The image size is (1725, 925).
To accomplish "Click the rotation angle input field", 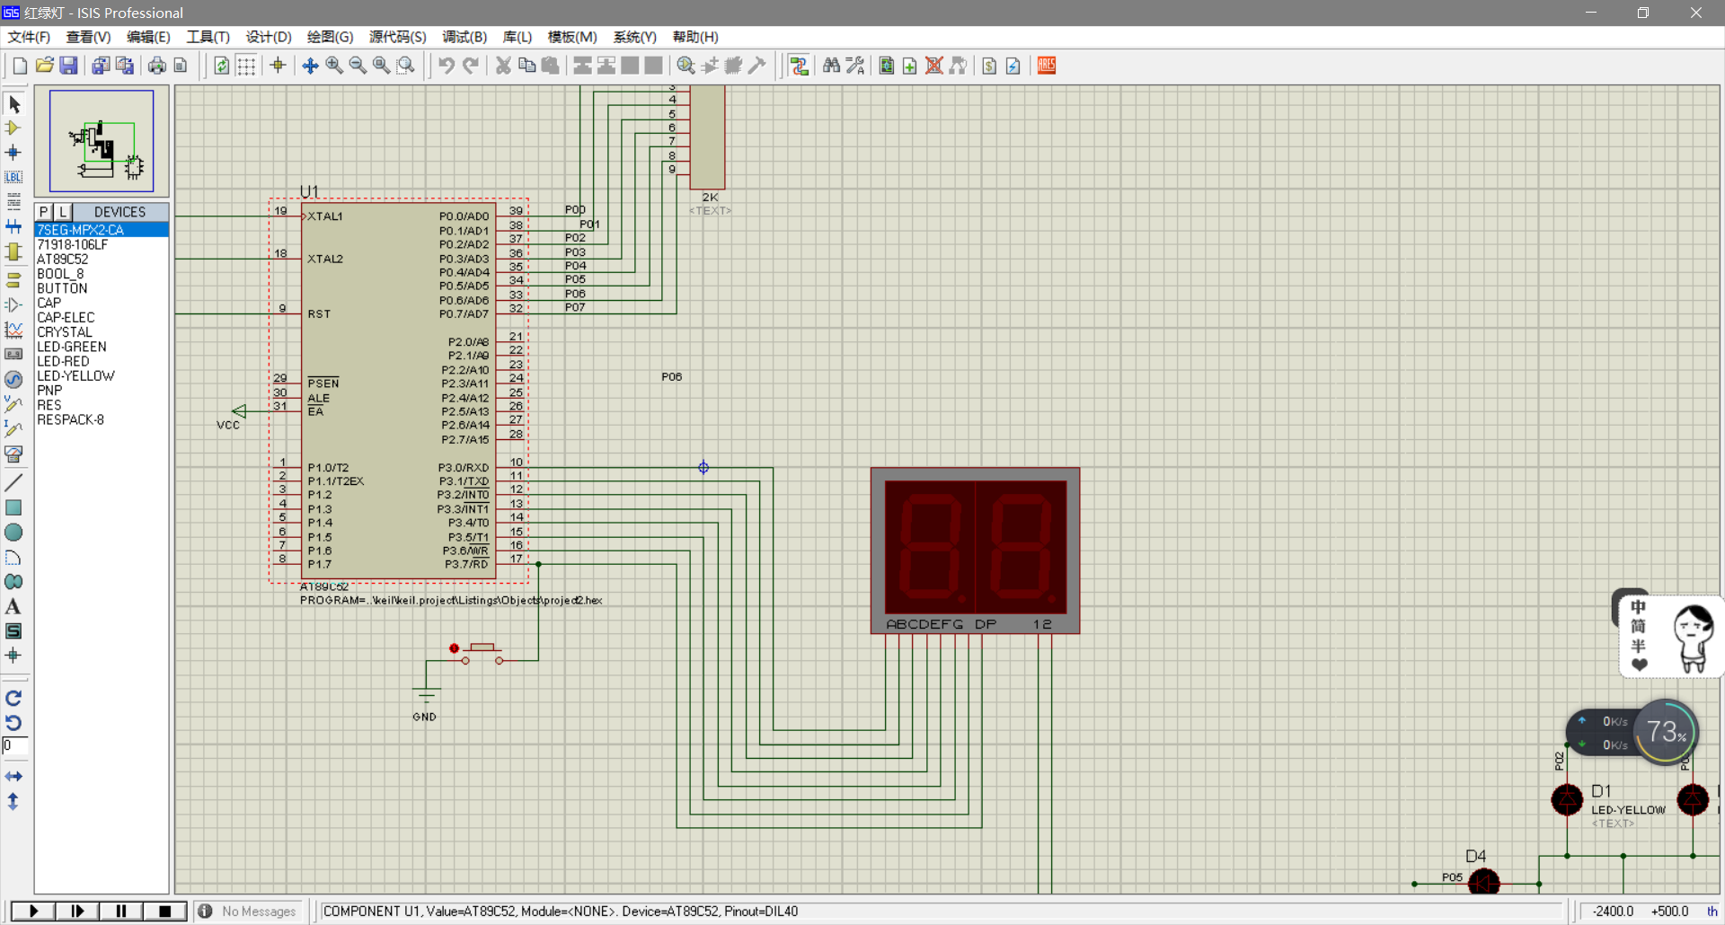I will tap(14, 746).
